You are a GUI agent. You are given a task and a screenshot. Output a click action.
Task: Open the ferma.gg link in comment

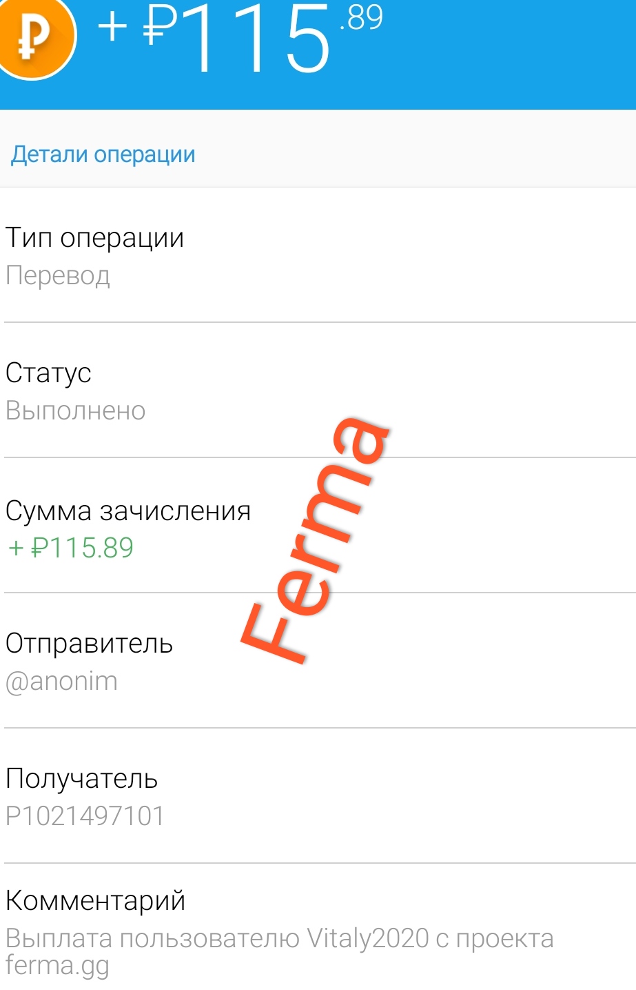point(57,964)
